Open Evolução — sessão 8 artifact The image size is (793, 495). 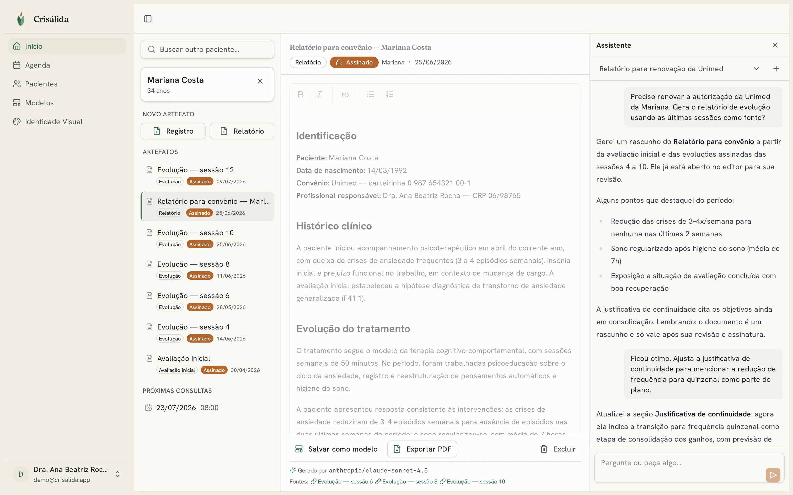[207, 269]
